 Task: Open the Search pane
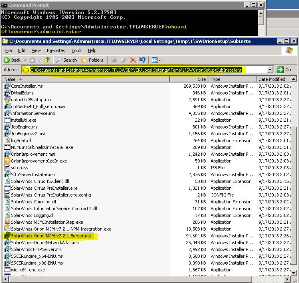point(67,60)
